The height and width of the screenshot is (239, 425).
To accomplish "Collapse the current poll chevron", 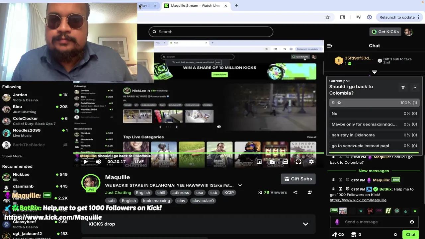I will pyautogui.click(x=415, y=87).
